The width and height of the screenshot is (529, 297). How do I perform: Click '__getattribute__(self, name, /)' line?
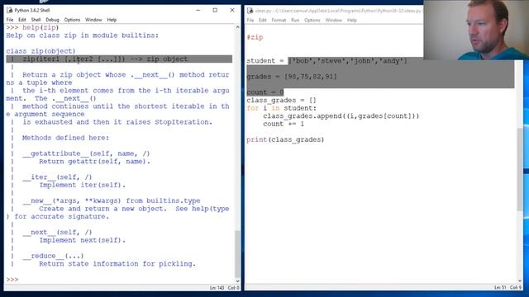click(x=86, y=153)
